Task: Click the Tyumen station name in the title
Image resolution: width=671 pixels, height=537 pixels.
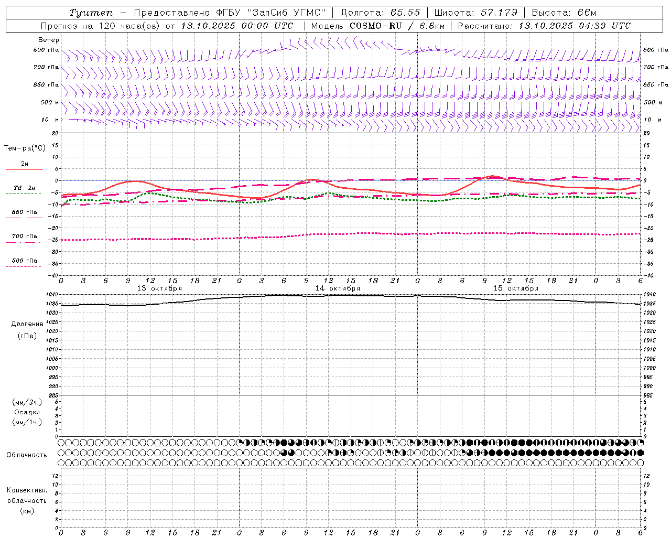Action: coord(91,13)
